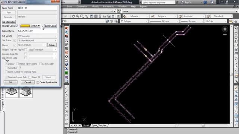
Task: Click the workspace settings icon beside None
Action: point(119,11)
